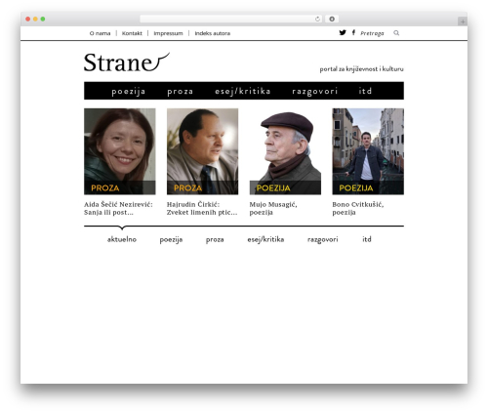Select razgovori in black main menu
488x413 pixels.
[x=314, y=92]
